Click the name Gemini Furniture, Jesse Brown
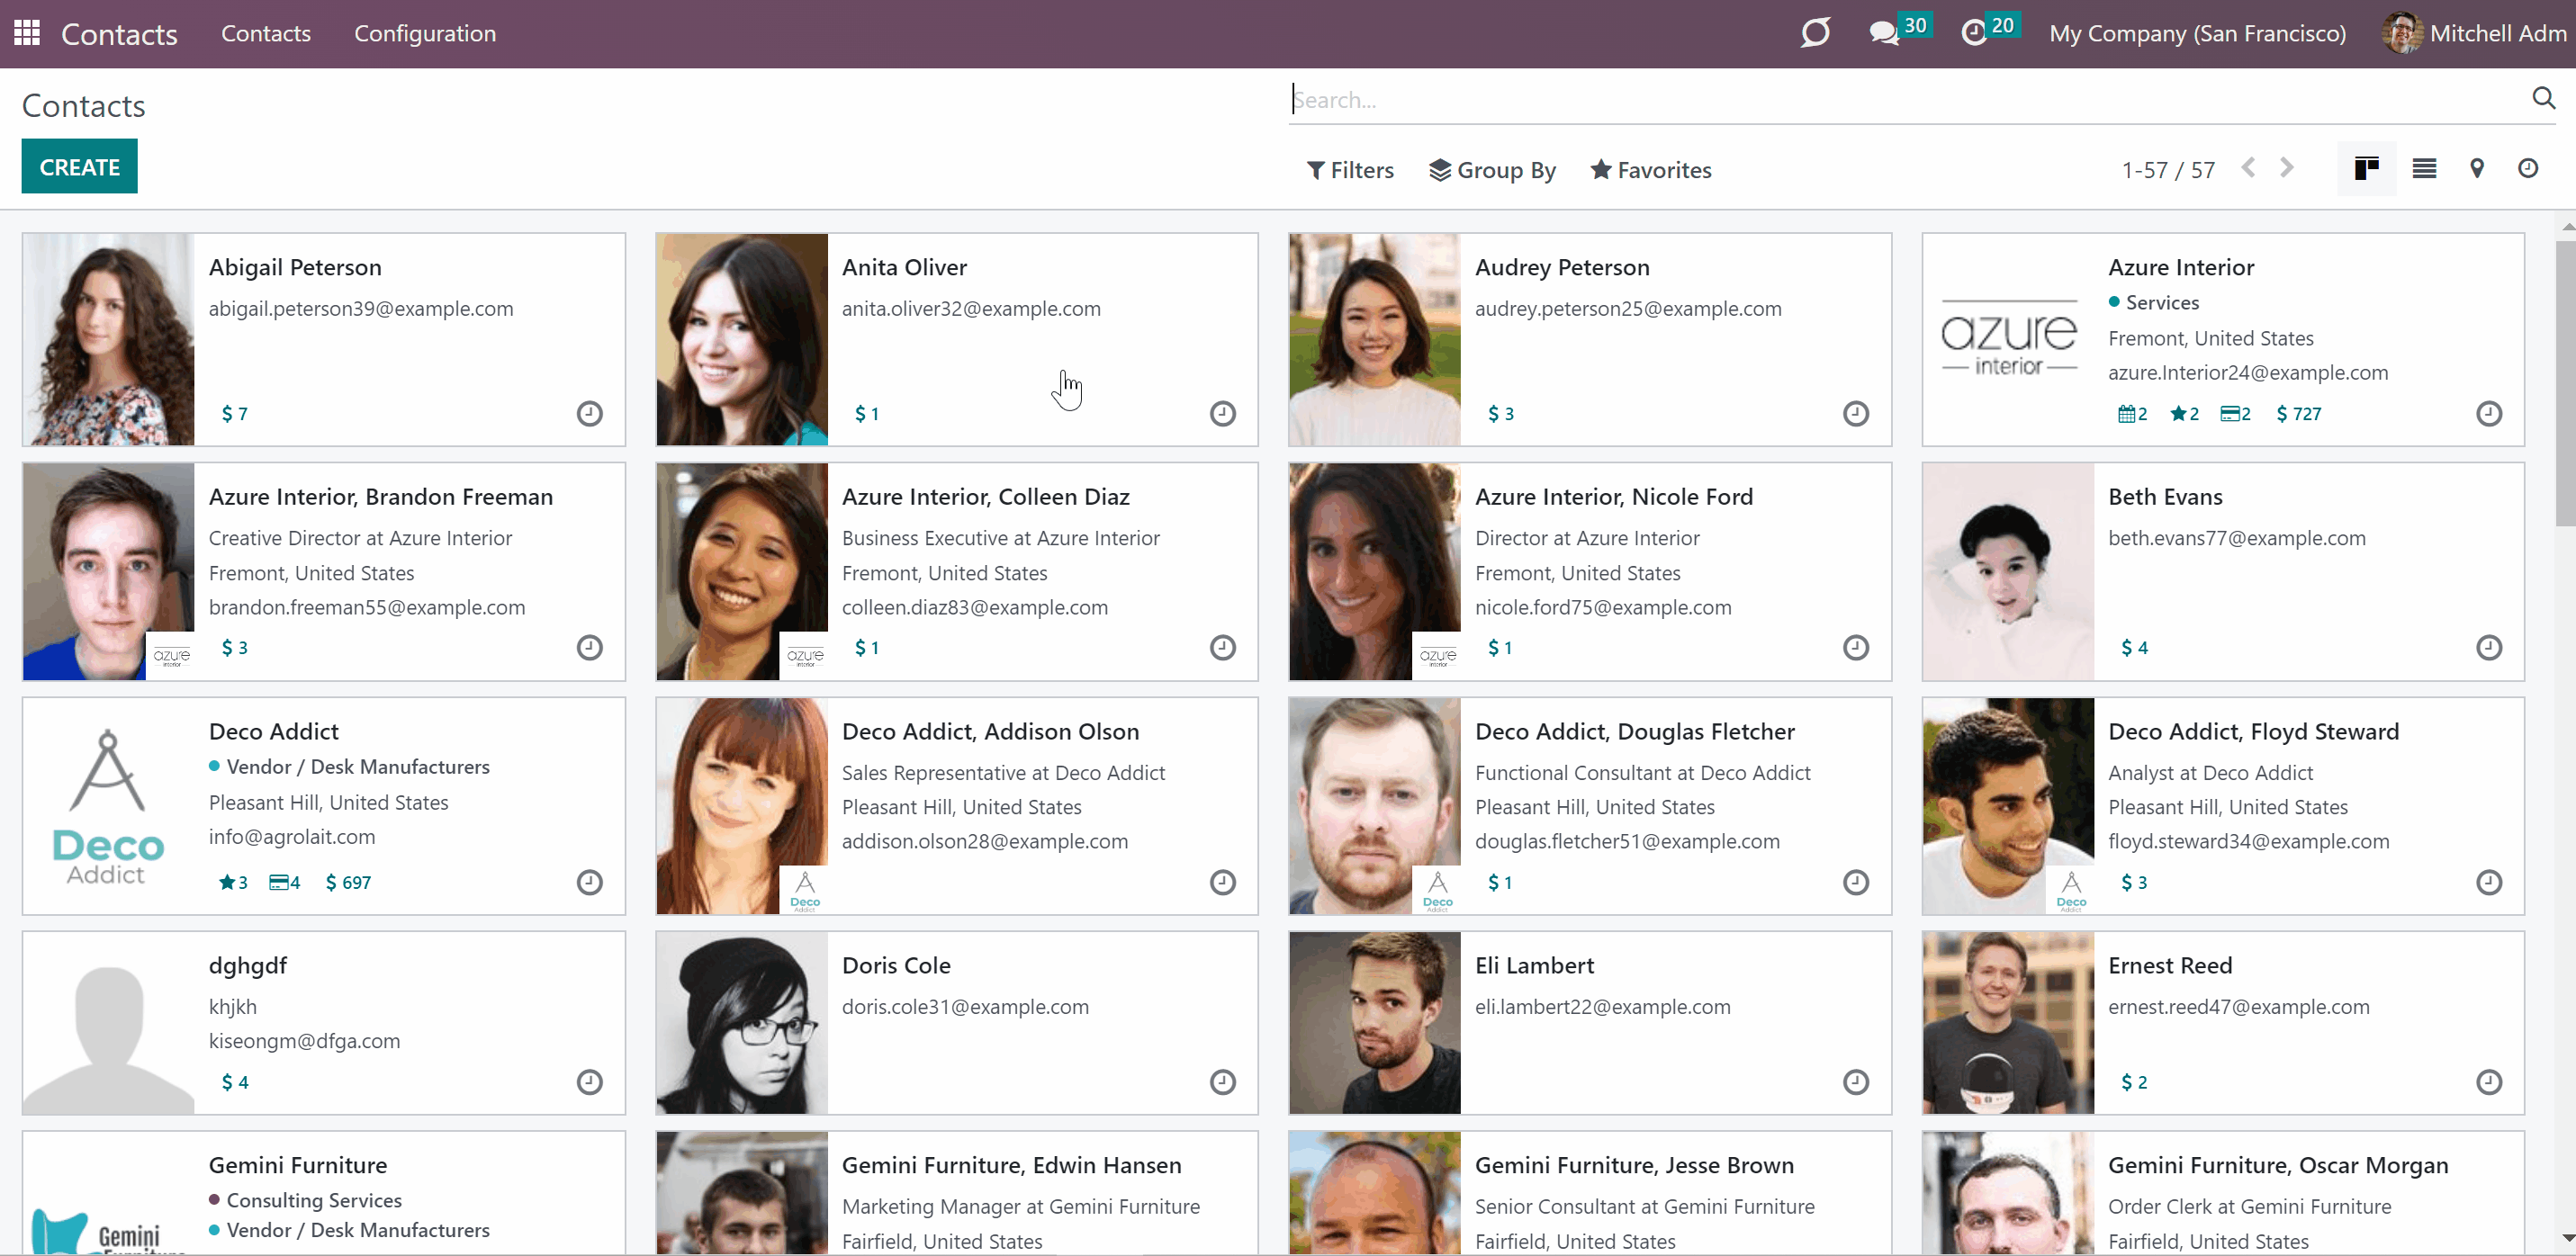This screenshot has height=1256, width=2576. pyautogui.click(x=1634, y=1164)
